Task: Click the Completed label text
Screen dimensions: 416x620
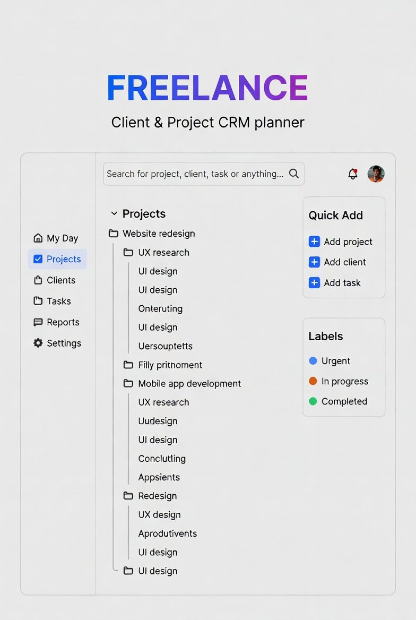Action: [x=344, y=401]
